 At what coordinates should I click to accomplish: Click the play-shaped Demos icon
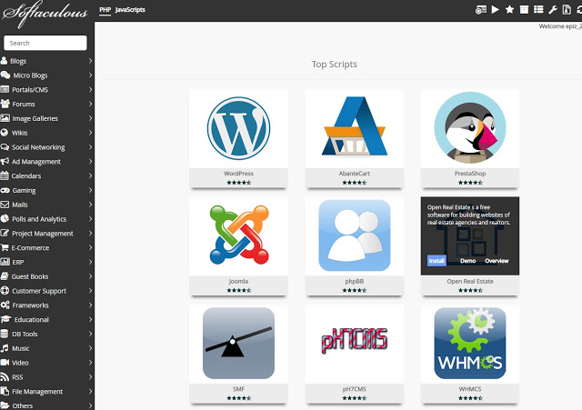pos(495,10)
